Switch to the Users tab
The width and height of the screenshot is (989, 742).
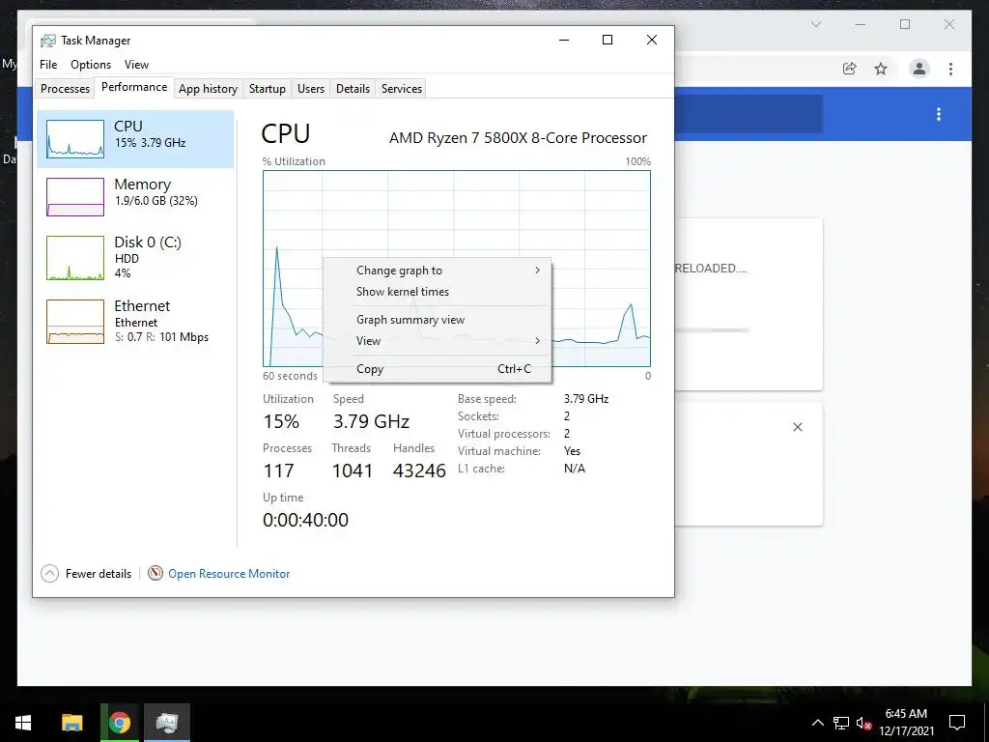(311, 88)
